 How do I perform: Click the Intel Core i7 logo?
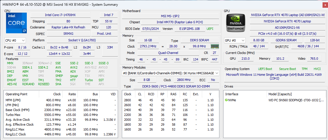(16, 23)
